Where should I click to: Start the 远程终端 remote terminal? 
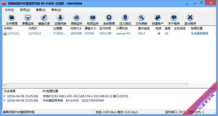[x=60, y=20]
